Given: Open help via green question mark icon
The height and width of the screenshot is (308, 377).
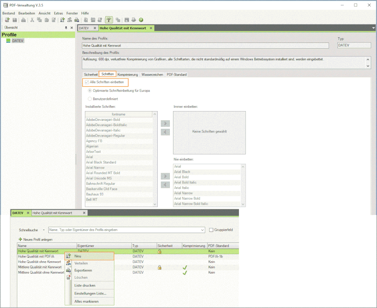Looking at the screenshot, I should [141, 20].
